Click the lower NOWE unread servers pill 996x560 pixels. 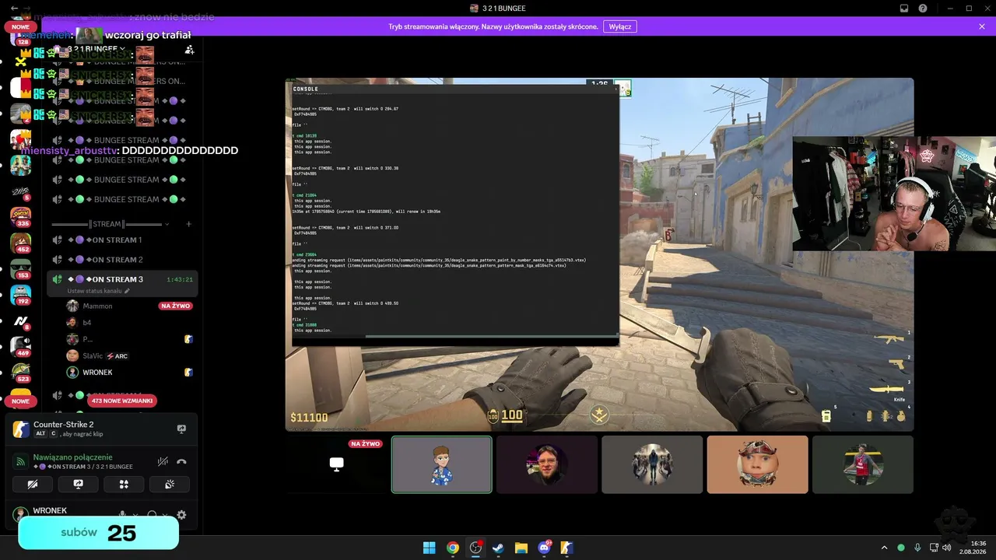(x=20, y=401)
